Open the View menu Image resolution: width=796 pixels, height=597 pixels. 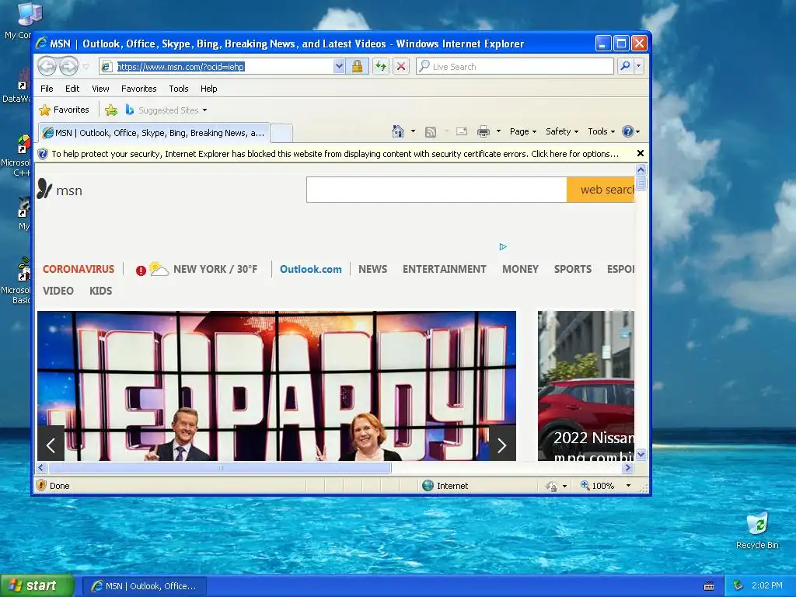coord(100,89)
